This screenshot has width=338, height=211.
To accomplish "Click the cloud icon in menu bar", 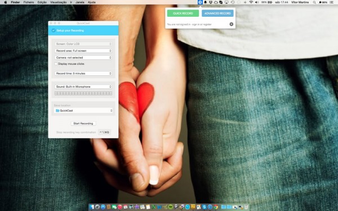I will click(216, 2).
